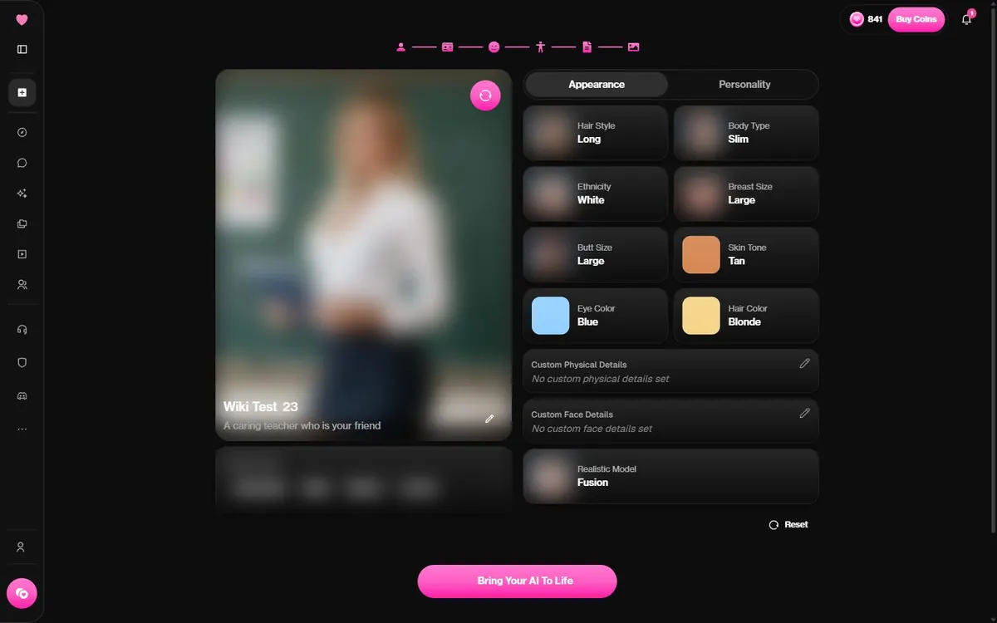The height and width of the screenshot is (623, 997).
Task: Go to the smiley face step icon
Action: tap(494, 47)
